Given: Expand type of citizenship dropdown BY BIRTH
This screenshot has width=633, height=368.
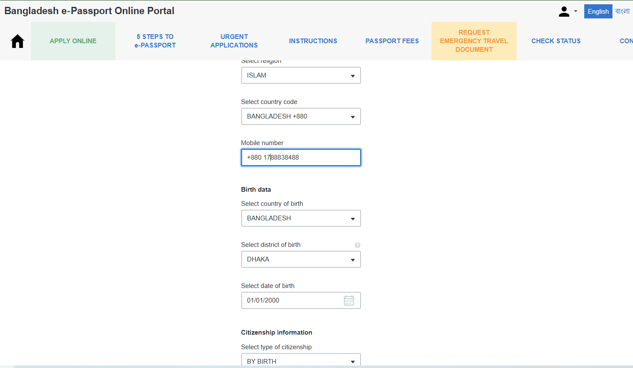Looking at the screenshot, I should click(x=301, y=360).
